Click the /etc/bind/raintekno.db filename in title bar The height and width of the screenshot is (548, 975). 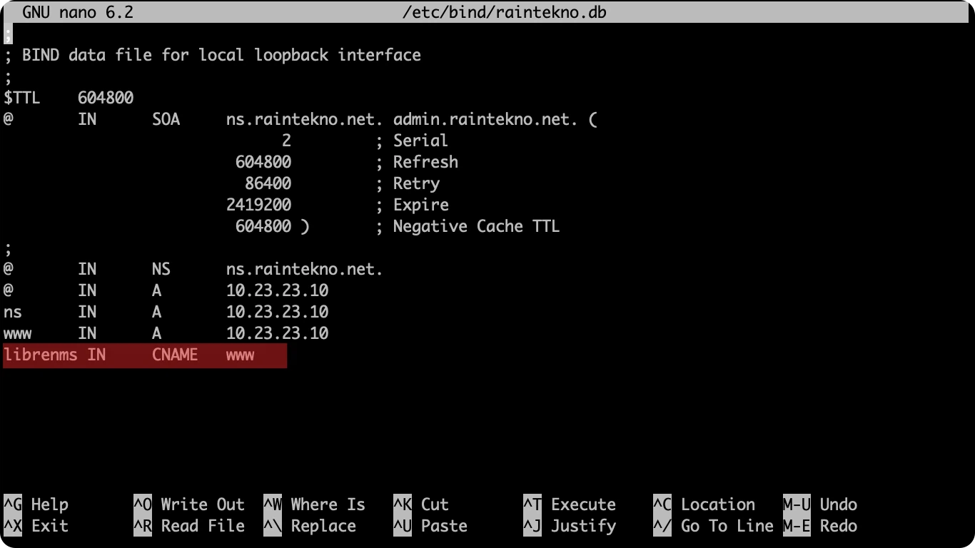tap(504, 12)
